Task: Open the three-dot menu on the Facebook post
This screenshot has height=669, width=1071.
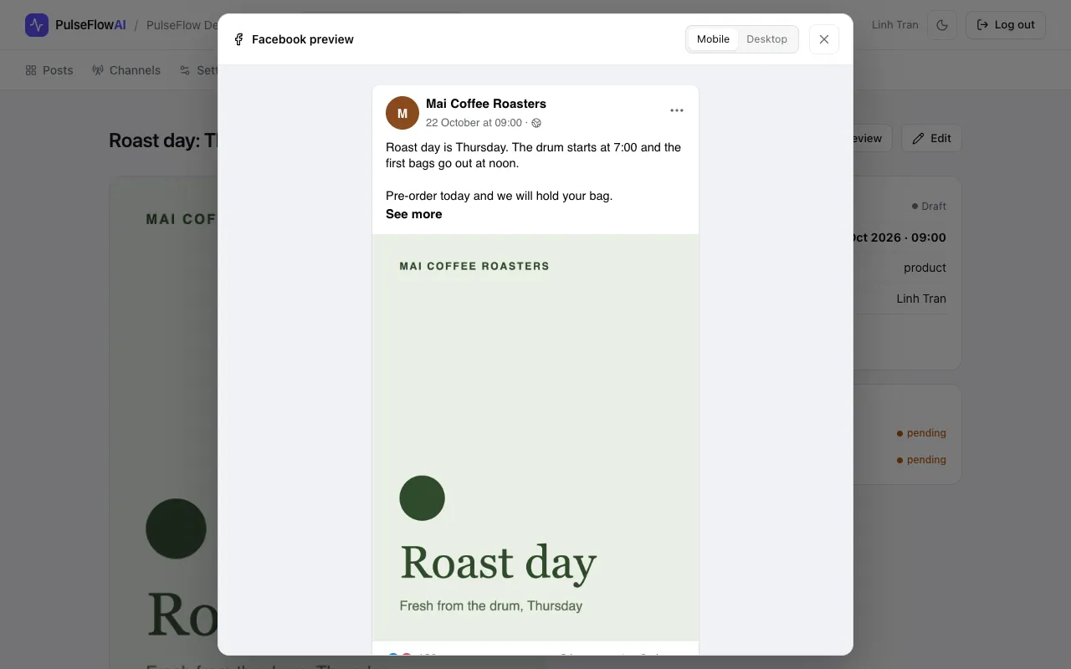Action: coord(677,110)
